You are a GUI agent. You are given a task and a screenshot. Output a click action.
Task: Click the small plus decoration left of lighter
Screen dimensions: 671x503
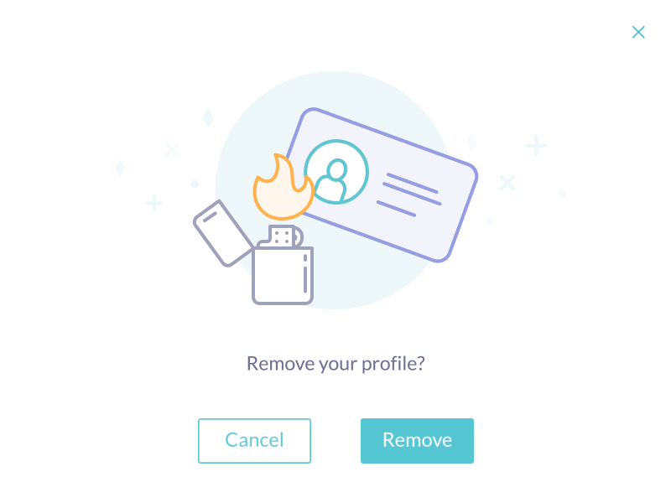(x=154, y=203)
